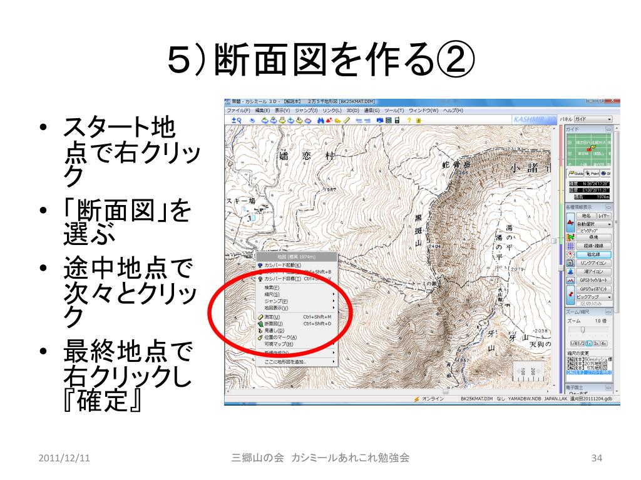Click the GPSウェイポイント button

594,289
